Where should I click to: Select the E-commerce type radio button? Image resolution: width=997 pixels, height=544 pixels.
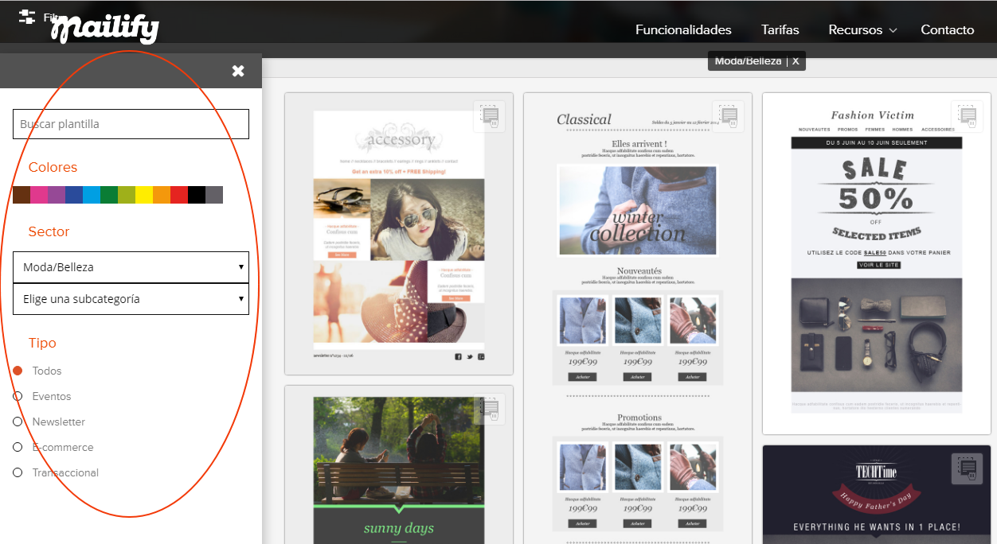point(18,447)
